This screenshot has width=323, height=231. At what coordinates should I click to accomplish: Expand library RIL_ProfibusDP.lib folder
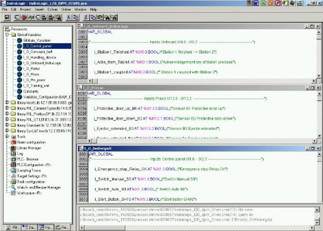pos(7,114)
